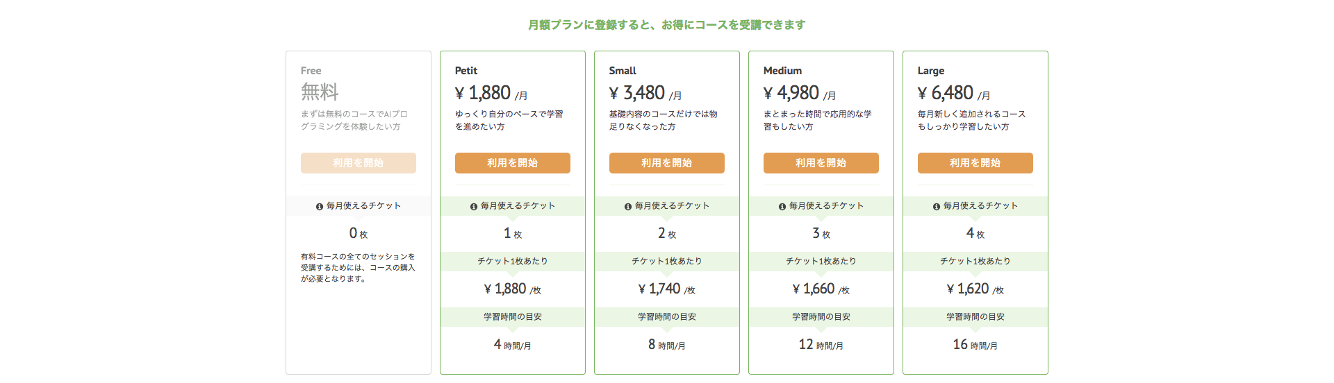The width and height of the screenshot is (1334, 383).
Task: Click チケット1枚あたり header in the Petit plan
Action: coord(513,262)
